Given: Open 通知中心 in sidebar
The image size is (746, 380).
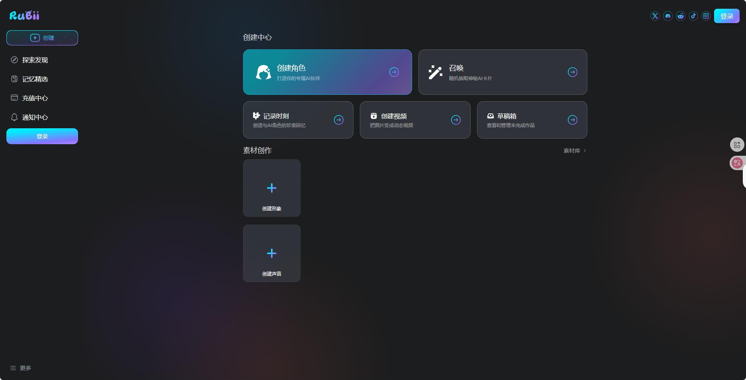Looking at the screenshot, I should click(x=35, y=118).
